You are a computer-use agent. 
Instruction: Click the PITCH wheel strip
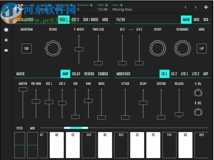20,145
